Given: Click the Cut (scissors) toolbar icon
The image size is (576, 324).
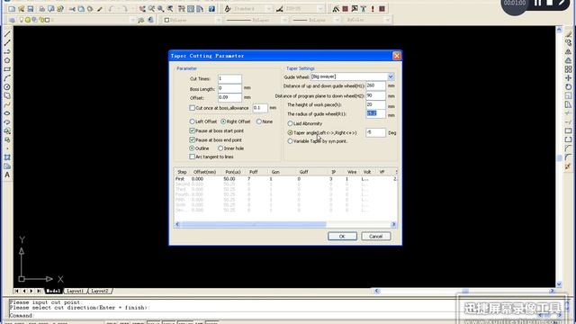Looking at the screenshot, I should click(72, 9).
